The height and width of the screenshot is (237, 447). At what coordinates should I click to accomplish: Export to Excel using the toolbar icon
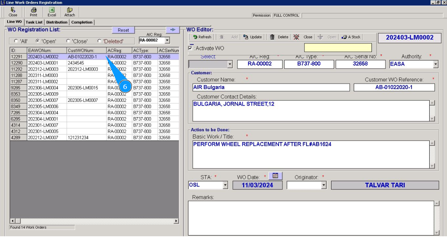[52, 12]
